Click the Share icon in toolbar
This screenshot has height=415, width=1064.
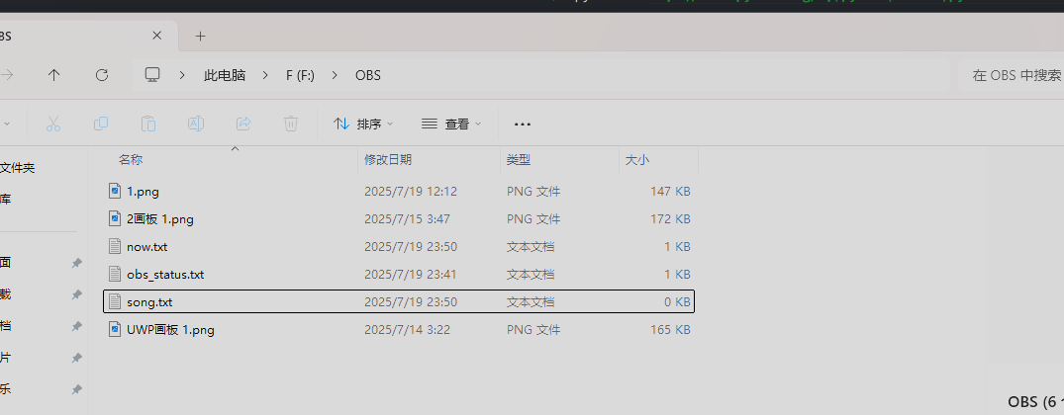coord(243,124)
